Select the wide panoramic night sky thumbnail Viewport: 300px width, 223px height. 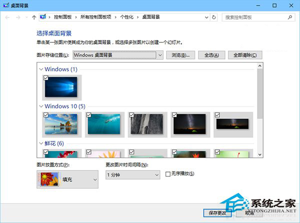[x=232, y=123]
